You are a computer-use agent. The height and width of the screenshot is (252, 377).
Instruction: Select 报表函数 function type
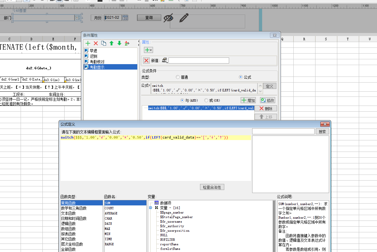(x=82, y=234)
